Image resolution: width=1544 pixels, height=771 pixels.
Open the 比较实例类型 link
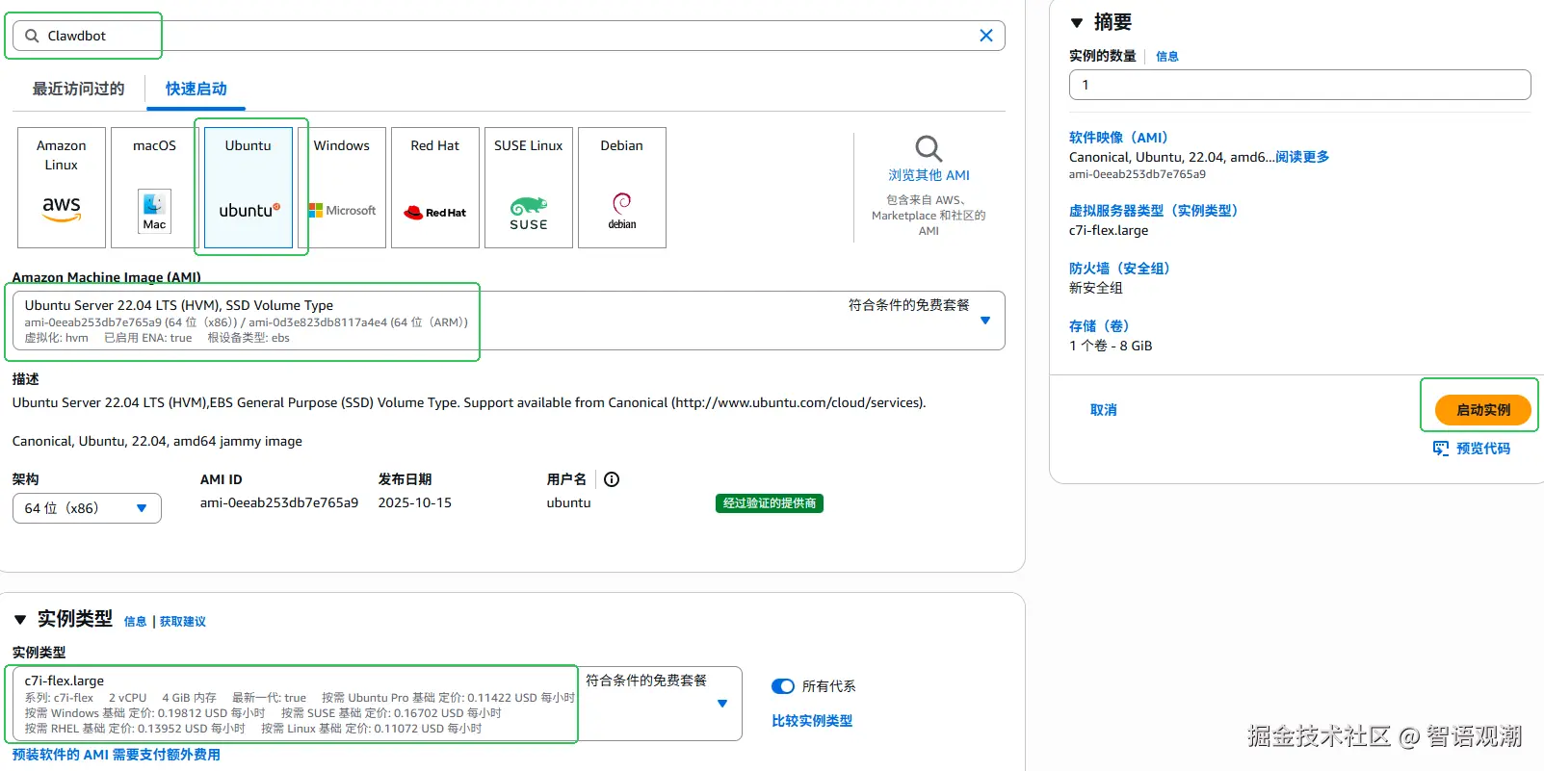812,721
